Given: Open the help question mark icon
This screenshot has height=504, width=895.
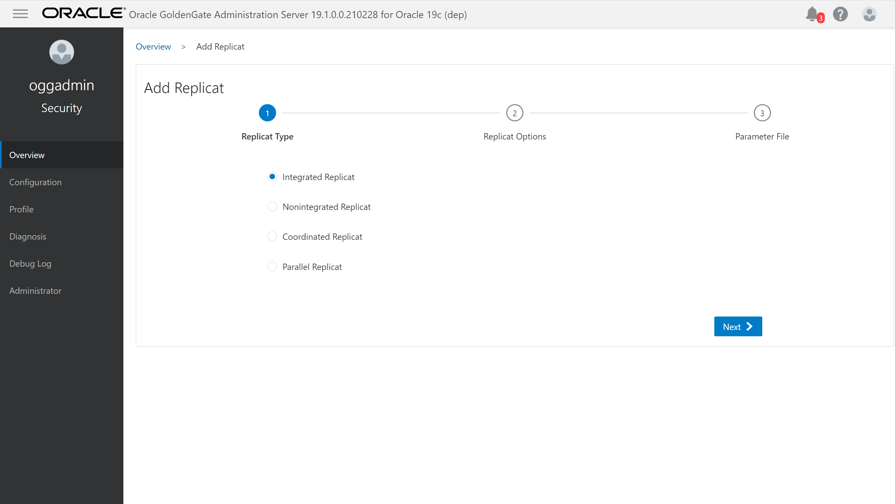Looking at the screenshot, I should pyautogui.click(x=840, y=14).
